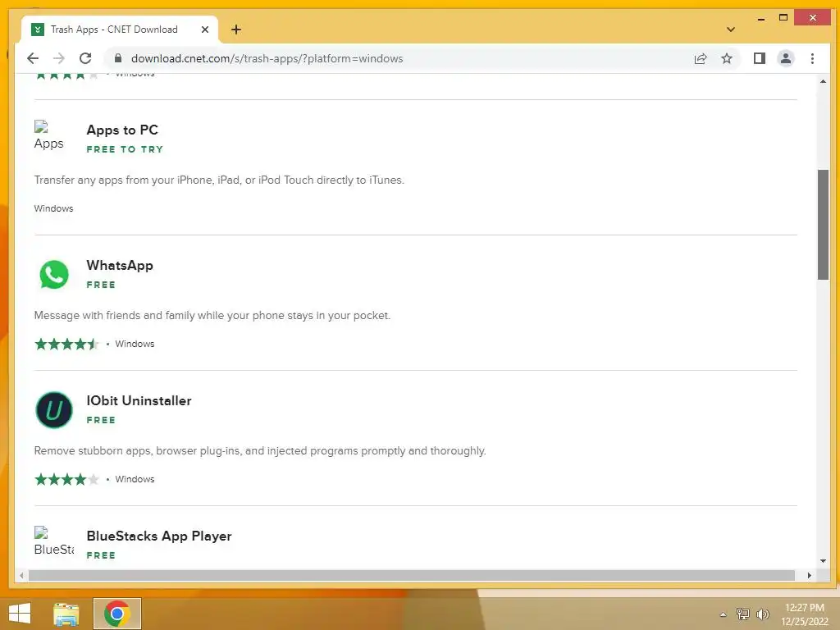Click the browser forward arrow
This screenshot has height=630, width=840.
(59, 58)
